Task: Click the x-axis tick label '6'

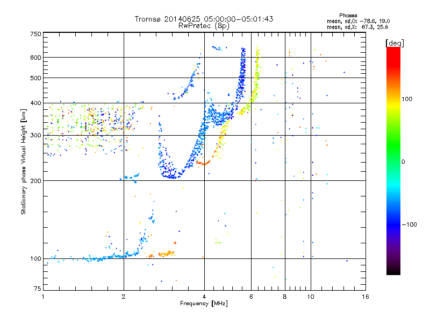Action: (x=251, y=297)
